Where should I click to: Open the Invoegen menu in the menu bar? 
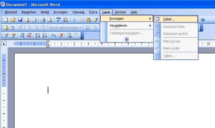tap(61, 12)
